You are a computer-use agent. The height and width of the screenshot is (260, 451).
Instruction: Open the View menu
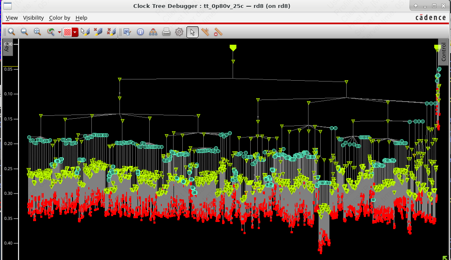tap(12, 18)
